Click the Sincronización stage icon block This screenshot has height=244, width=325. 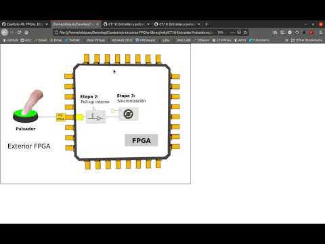click(x=129, y=114)
